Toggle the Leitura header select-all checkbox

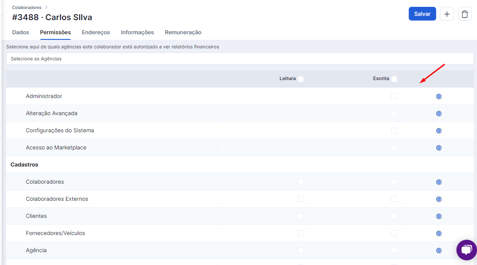[301, 79]
